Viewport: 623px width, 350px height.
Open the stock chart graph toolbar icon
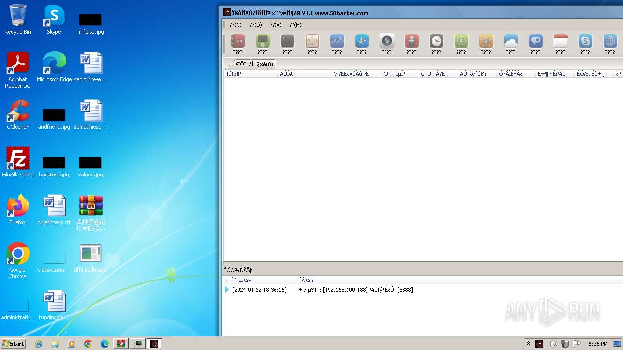(x=337, y=41)
